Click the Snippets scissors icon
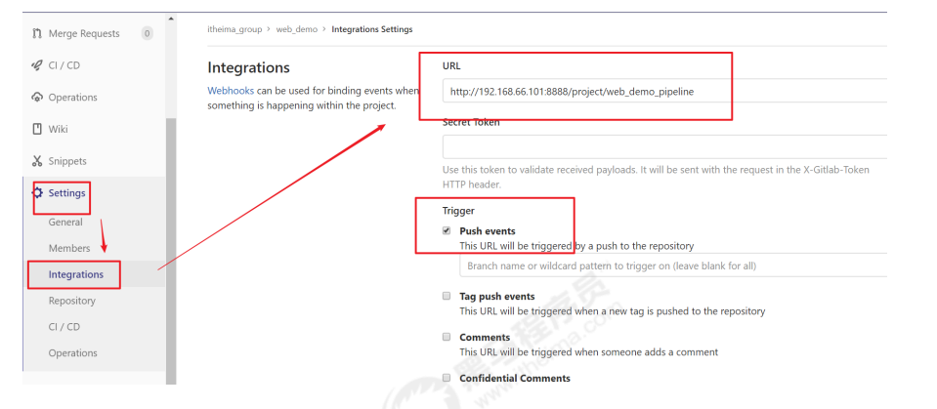The height and width of the screenshot is (409, 937). [36, 161]
